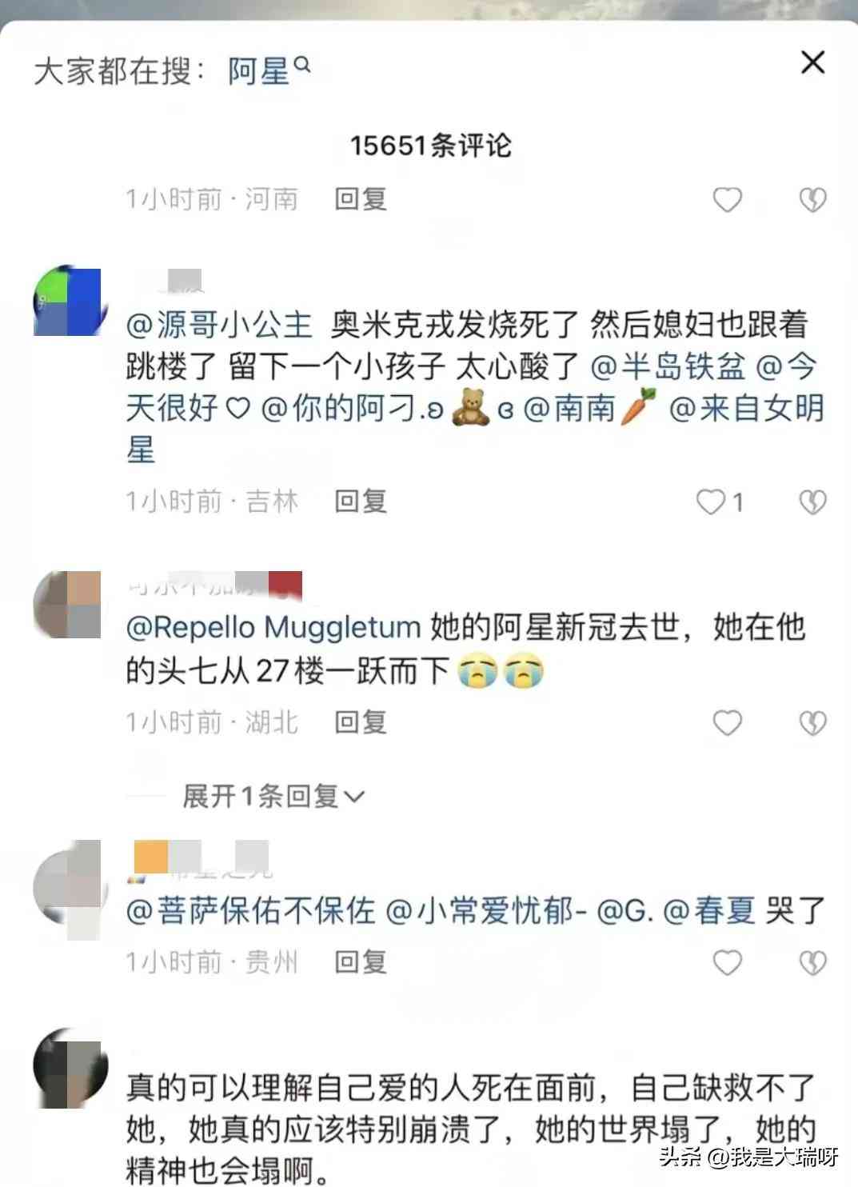Like the Jilin comment showing 1 like

pos(720,502)
